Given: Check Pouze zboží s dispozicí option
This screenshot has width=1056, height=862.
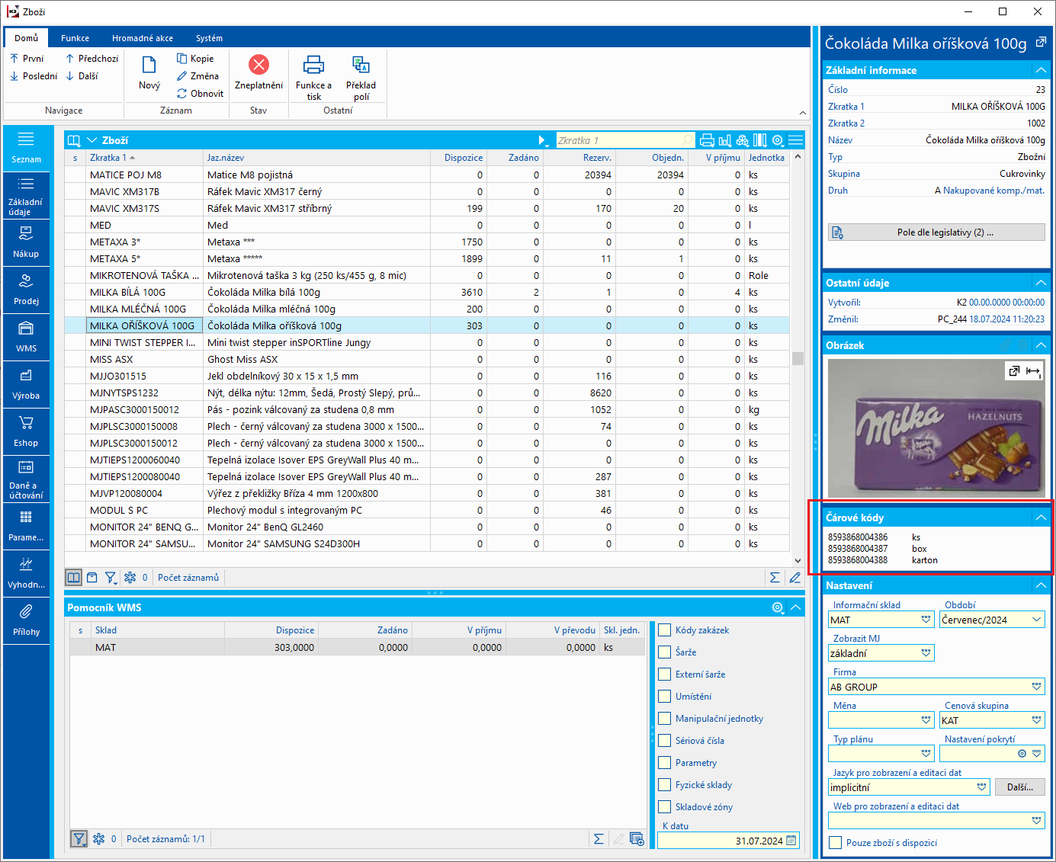Looking at the screenshot, I should pyautogui.click(x=836, y=843).
